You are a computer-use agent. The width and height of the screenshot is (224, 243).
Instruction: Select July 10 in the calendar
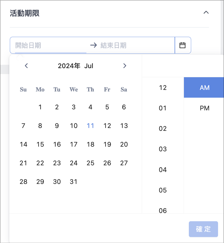pos(74,126)
